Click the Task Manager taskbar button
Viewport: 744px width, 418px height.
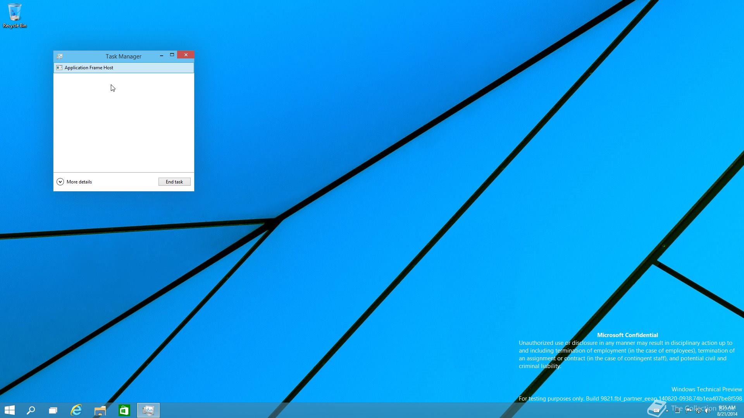pyautogui.click(x=148, y=410)
